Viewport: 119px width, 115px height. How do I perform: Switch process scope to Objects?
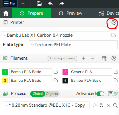pos(52,94)
